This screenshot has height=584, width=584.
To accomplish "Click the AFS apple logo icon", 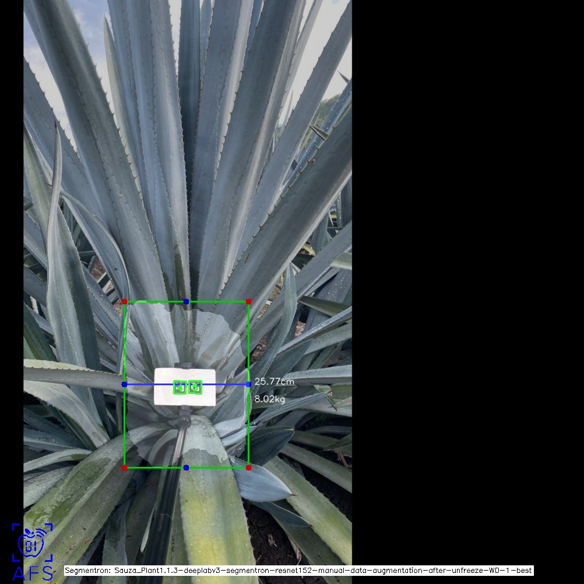I will [x=32, y=542].
